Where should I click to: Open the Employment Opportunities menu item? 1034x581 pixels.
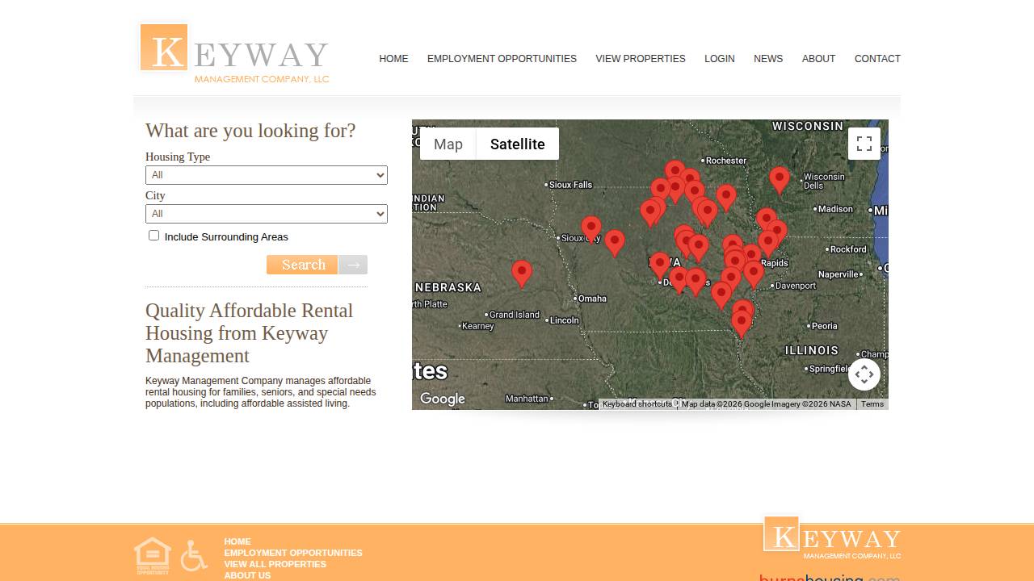click(x=502, y=59)
